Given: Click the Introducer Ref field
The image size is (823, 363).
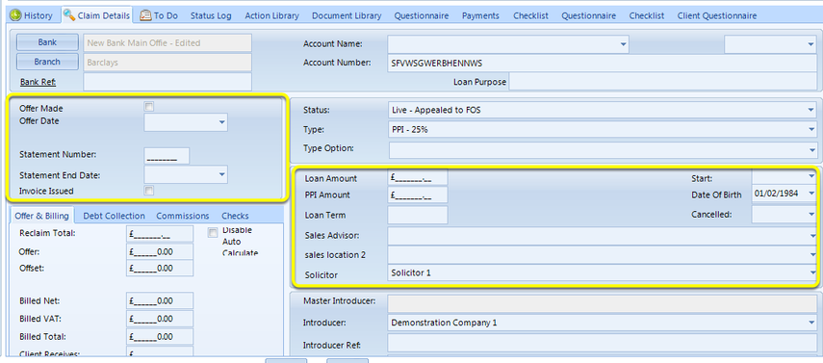Looking at the screenshot, I should click(x=602, y=344).
